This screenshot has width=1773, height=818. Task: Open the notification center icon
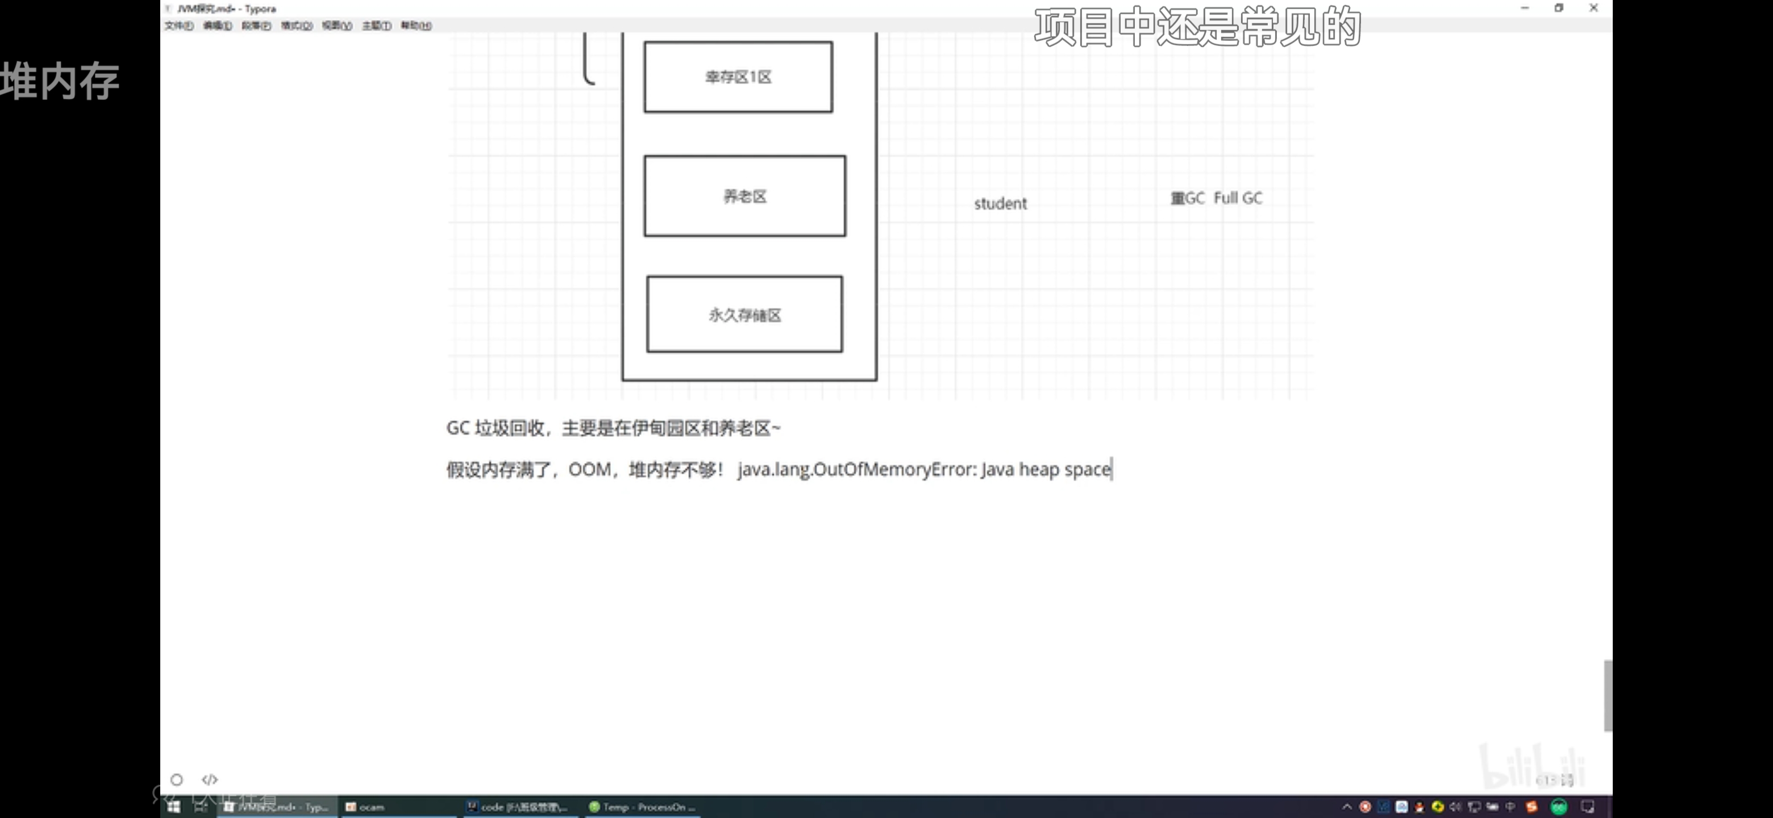pos(1588,807)
